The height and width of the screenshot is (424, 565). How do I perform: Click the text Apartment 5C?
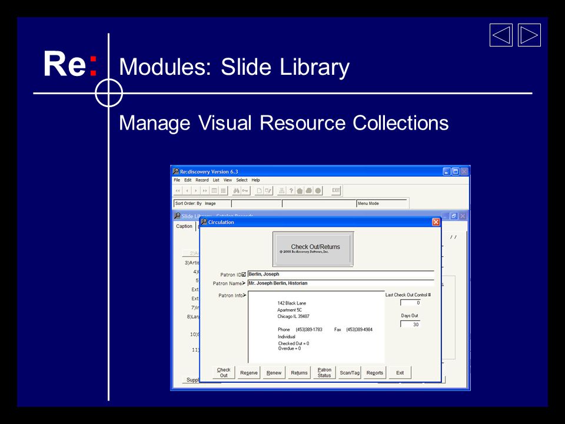(290, 310)
